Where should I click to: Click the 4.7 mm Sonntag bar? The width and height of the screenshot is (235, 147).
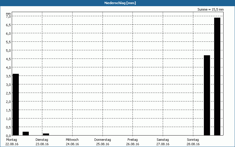pos(207,95)
